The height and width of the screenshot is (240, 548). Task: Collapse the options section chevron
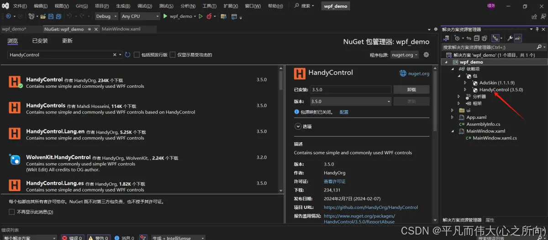point(297,126)
